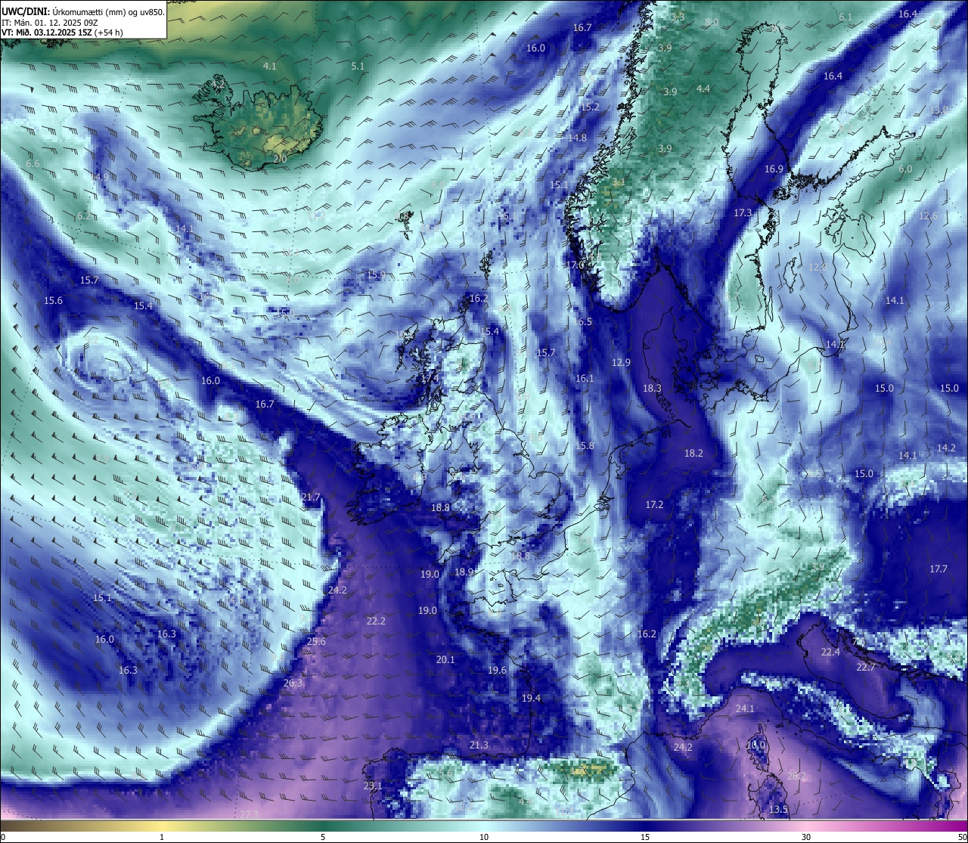Click the UWC/DINI title text
This screenshot has width=968, height=843.
26,11
